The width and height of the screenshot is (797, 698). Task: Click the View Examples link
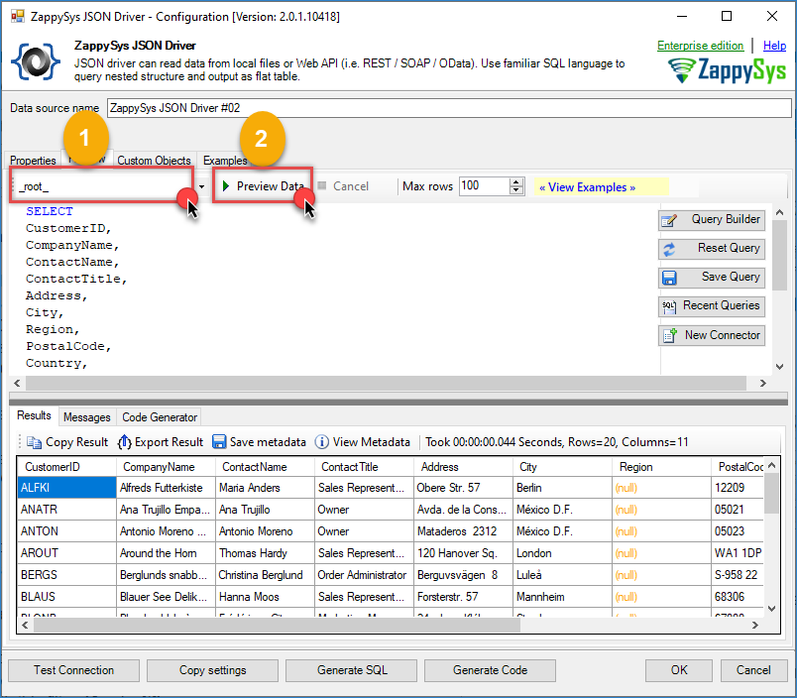coord(587,187)
